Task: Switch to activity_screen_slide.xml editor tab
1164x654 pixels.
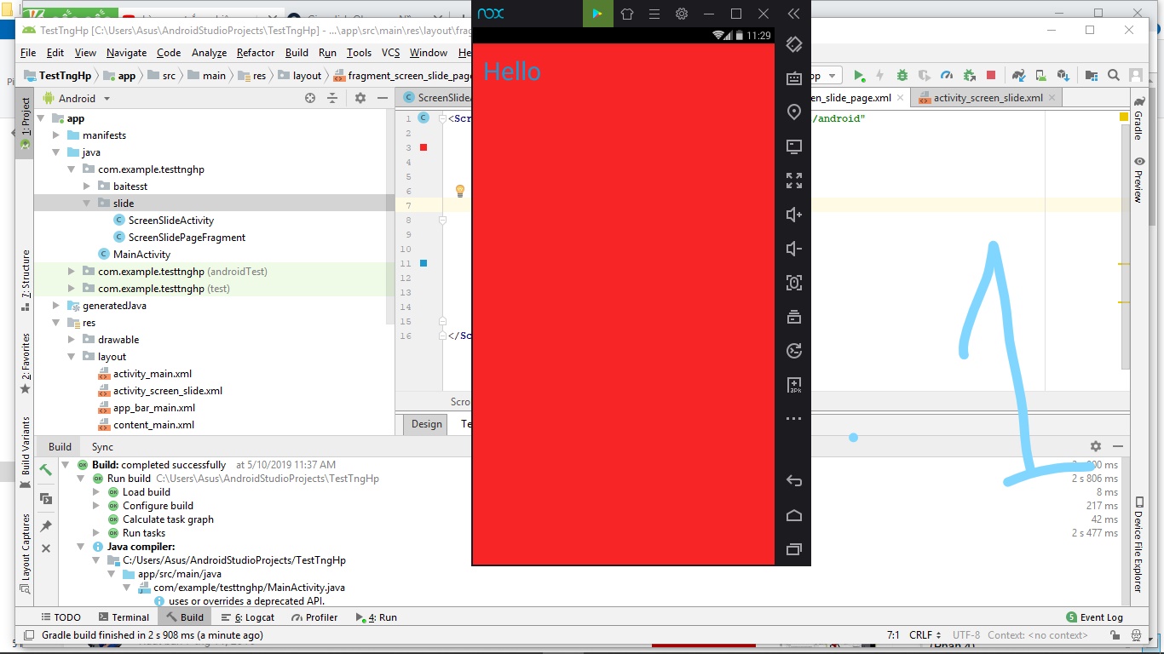Action: (987, 98)
